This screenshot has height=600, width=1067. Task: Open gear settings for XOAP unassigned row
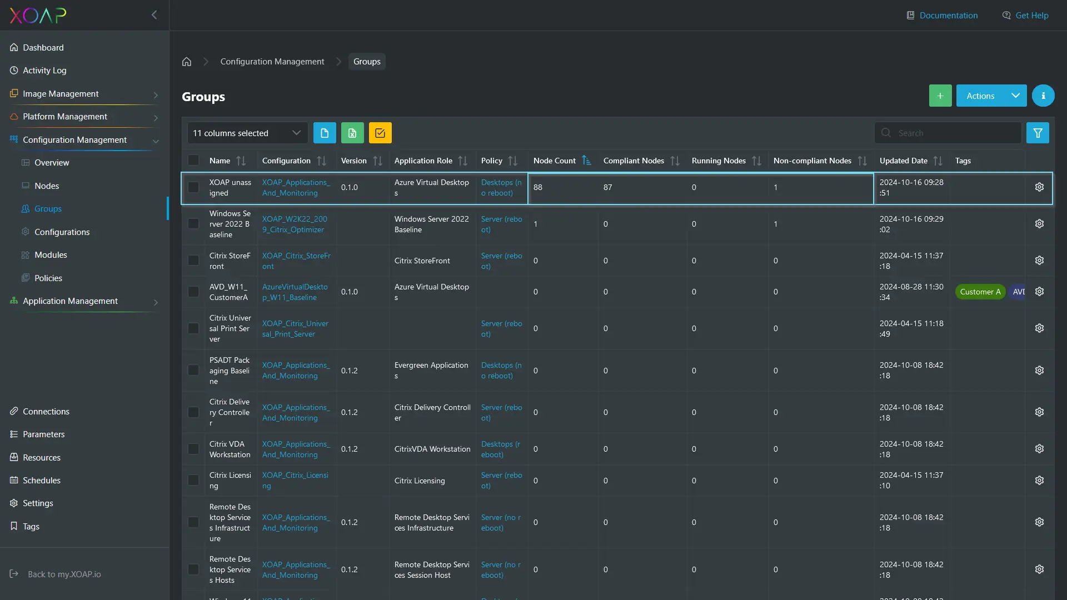click(x=1039, y=187)
